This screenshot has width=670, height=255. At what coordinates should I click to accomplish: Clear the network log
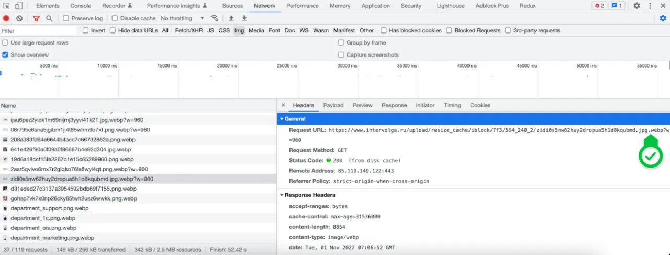click(19, 18)
